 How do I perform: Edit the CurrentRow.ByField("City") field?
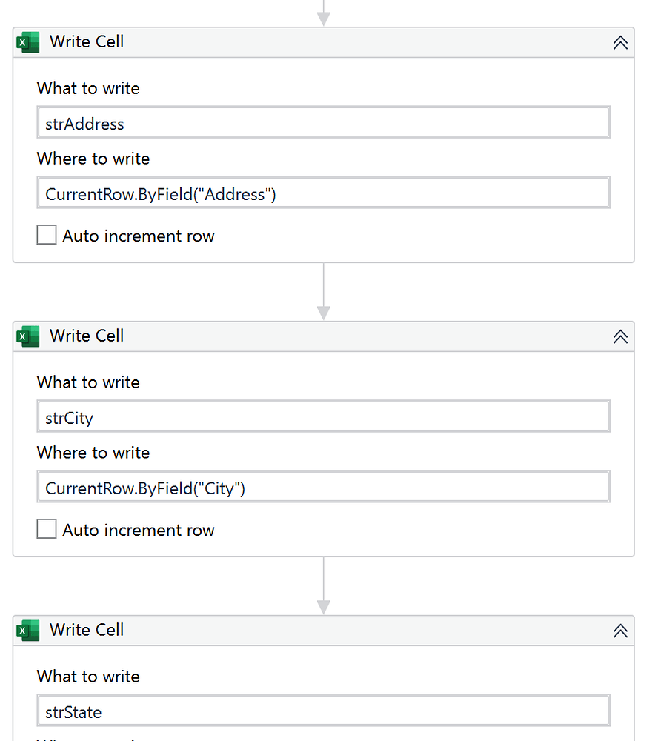pos(323,488)
